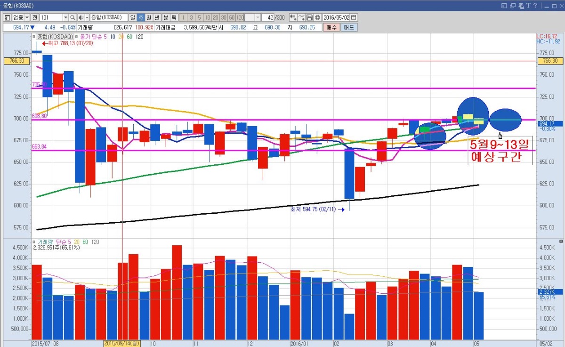Click the add indicator line icon

point(301,17)
